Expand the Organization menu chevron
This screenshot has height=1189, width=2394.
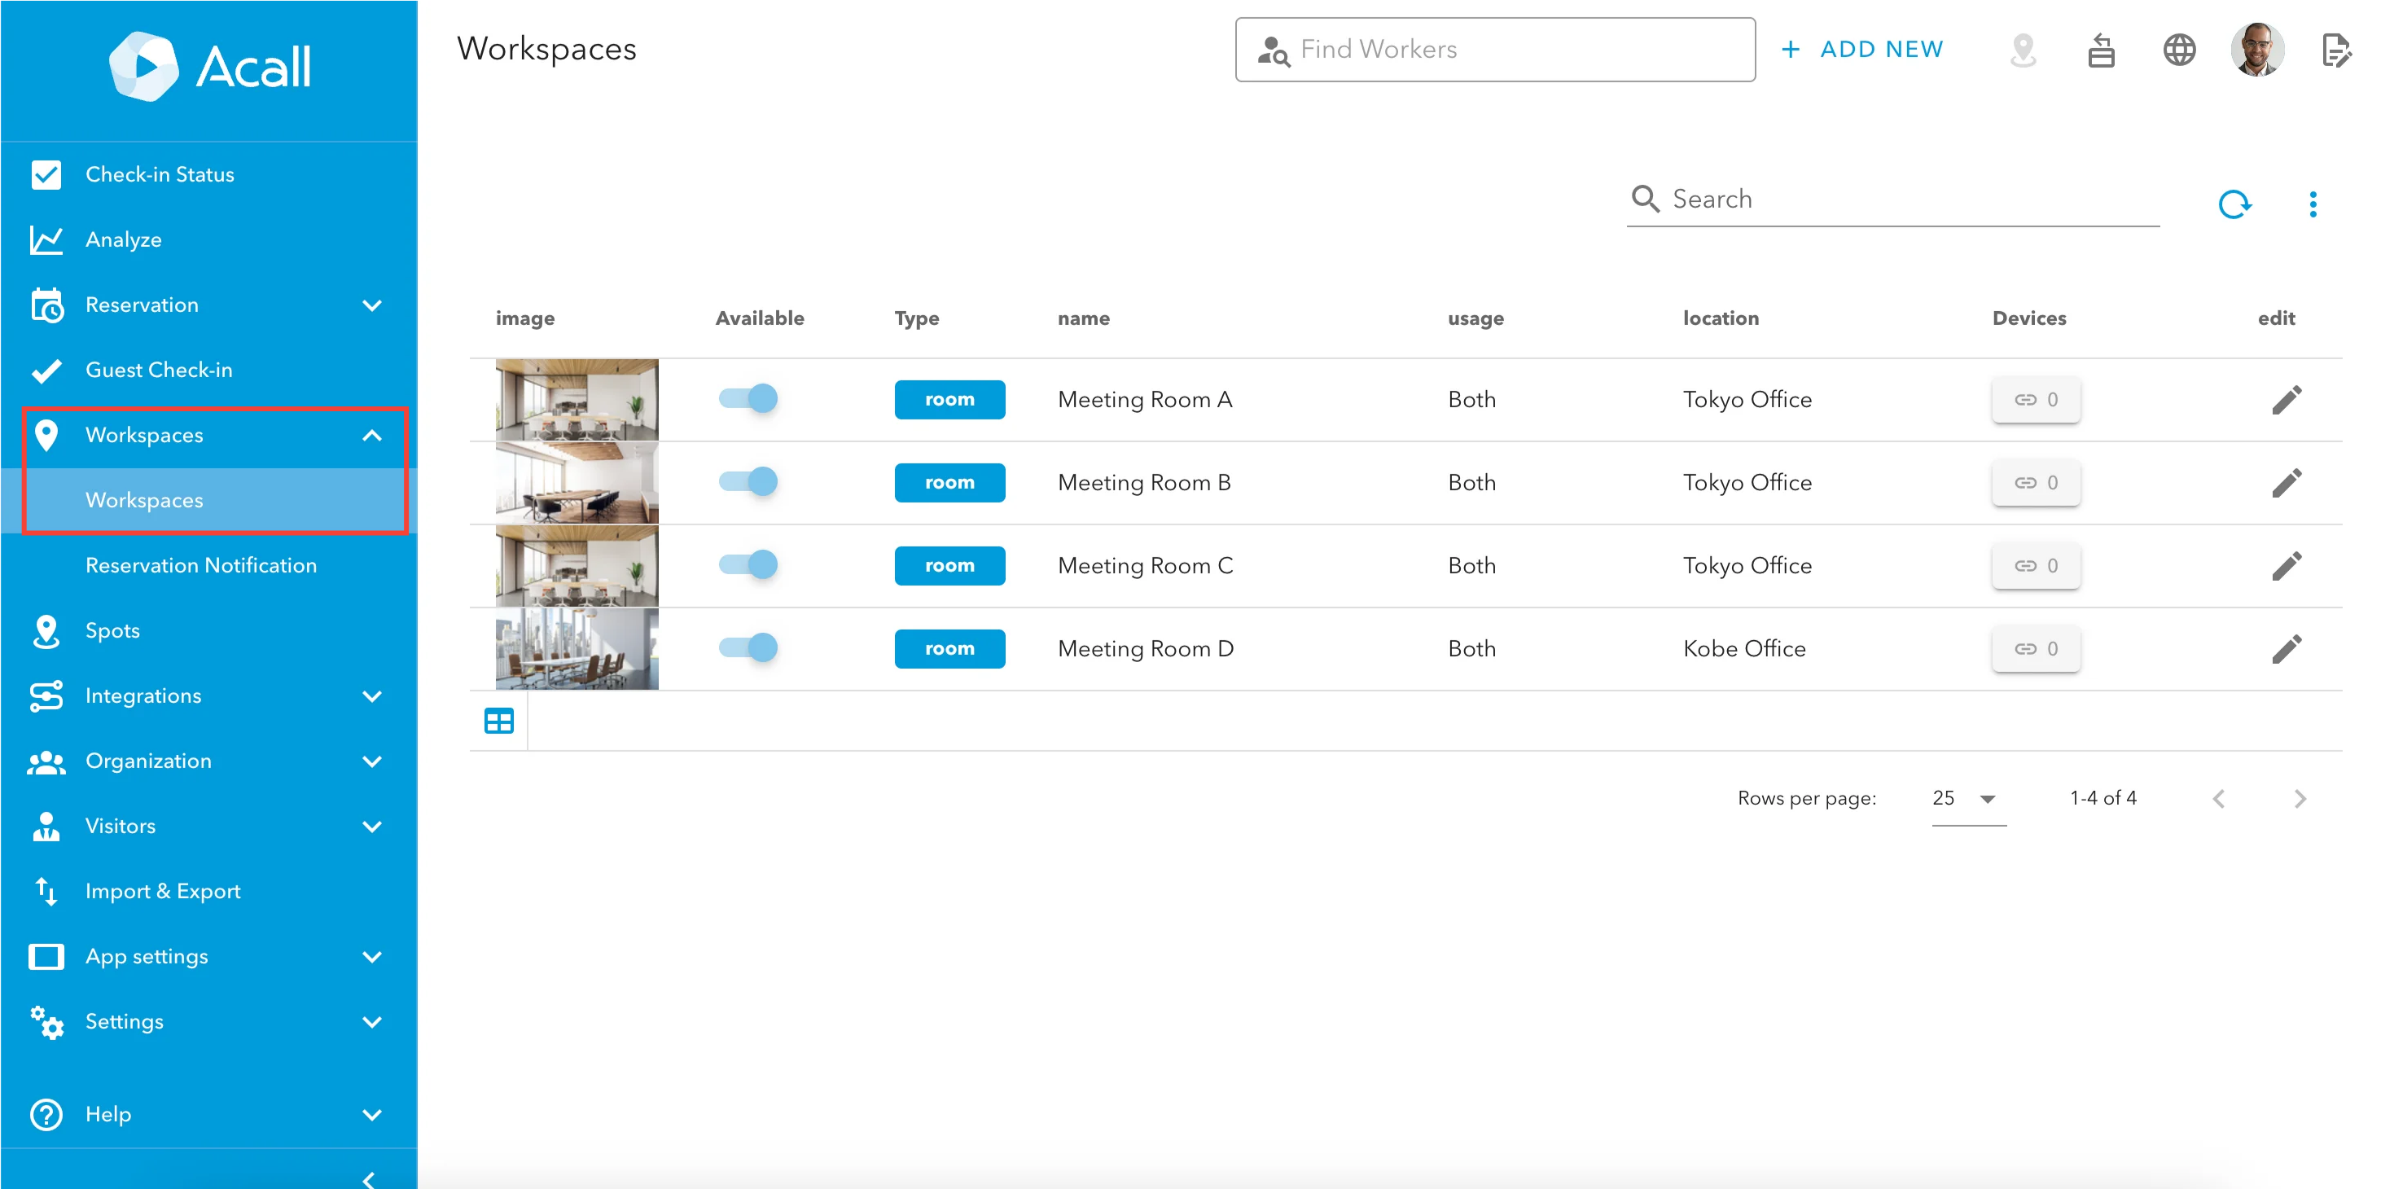pos(373,761)
